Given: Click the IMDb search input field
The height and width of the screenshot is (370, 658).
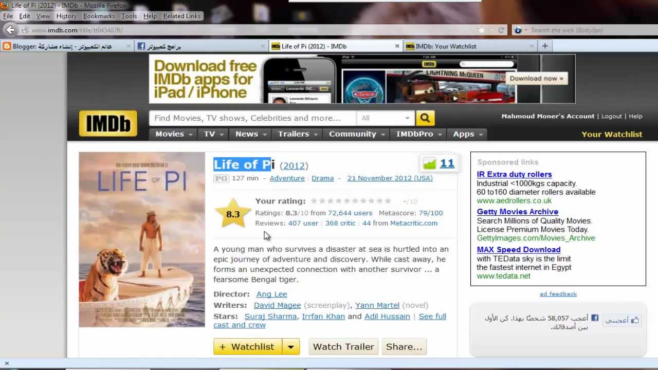Looking at the screenshot, I should click(252, 118).
